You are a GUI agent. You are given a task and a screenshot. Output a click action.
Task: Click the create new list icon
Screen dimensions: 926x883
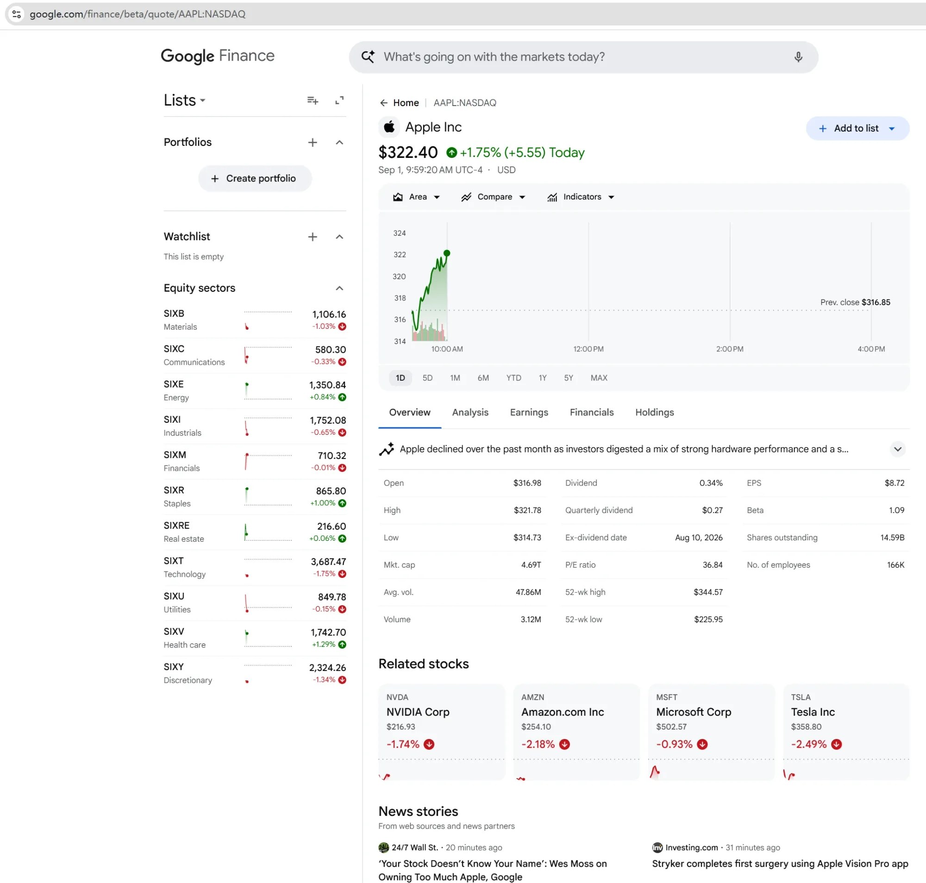point(313,100)
